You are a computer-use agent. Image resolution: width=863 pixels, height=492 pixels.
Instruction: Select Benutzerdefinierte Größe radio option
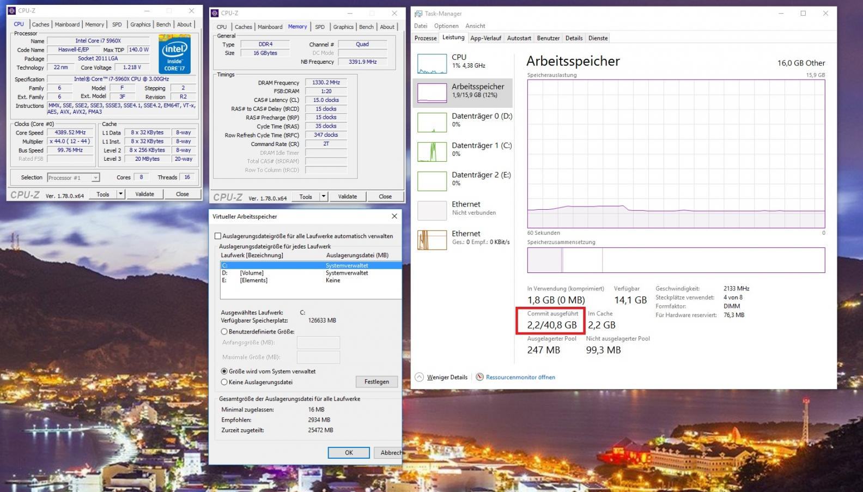click(224, 331)
